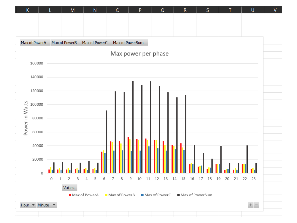
Task: Select the PowerSum bar at hour 6
Action: [x=107, y=142]
